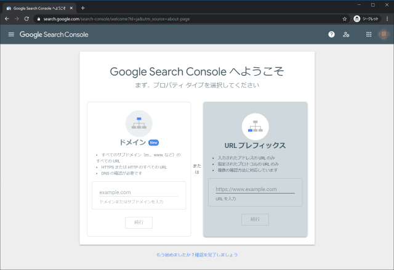This screenshot has height=270, width=394.
Task: Open the Search Console hamburger menu
Action: click(11, 35)
